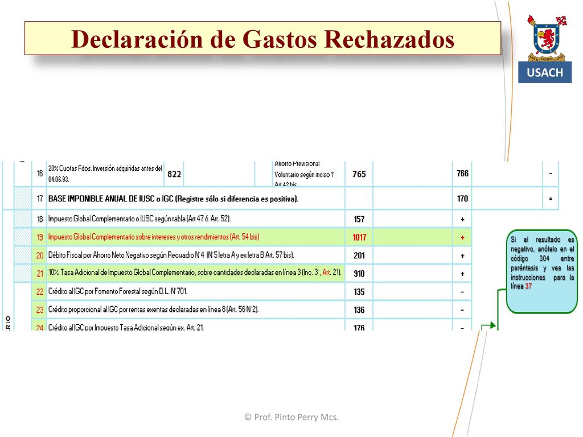The image size is (583, 437).
Task: Click code 136
Action: (359, 310)
